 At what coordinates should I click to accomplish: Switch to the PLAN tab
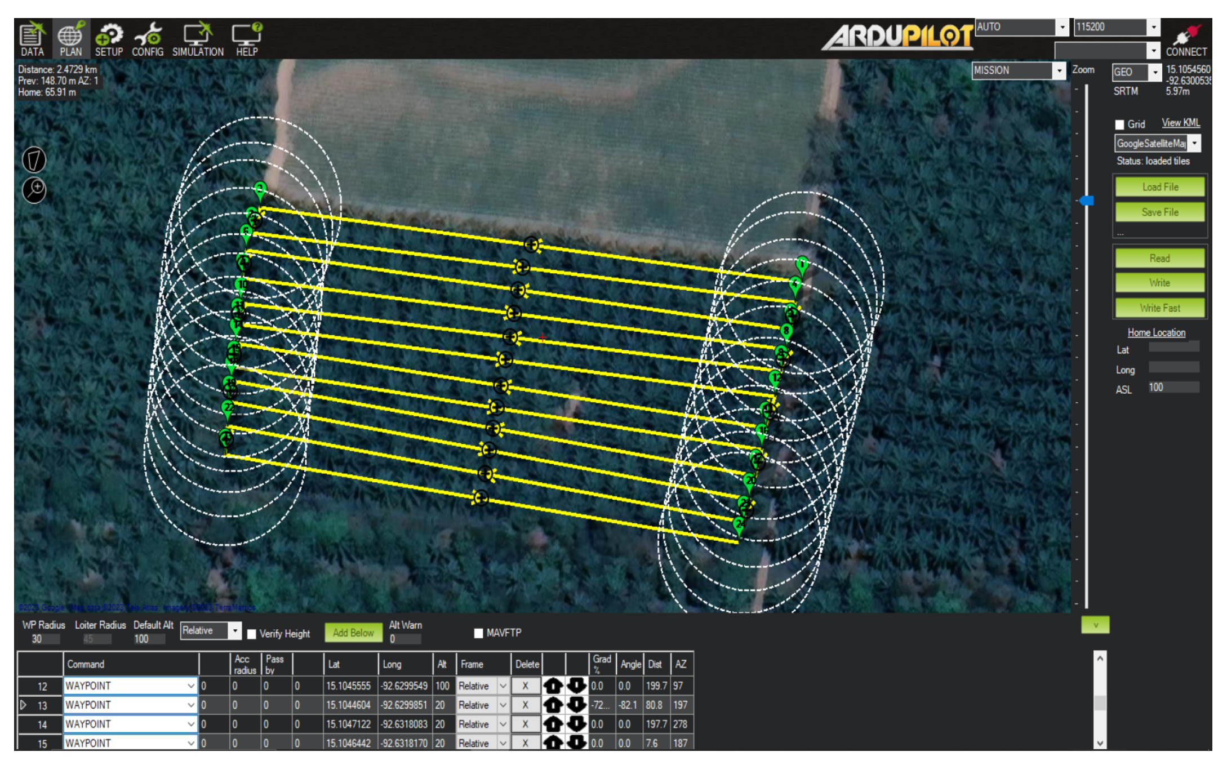(70, 38)
